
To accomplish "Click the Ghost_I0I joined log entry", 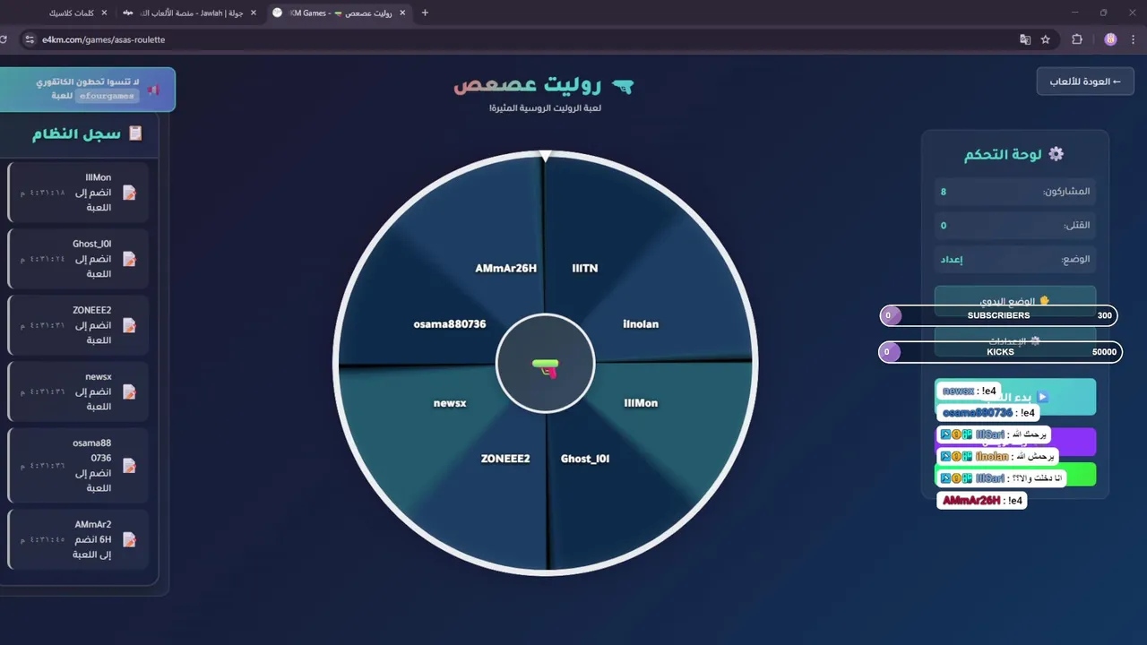I will (78, 259).
